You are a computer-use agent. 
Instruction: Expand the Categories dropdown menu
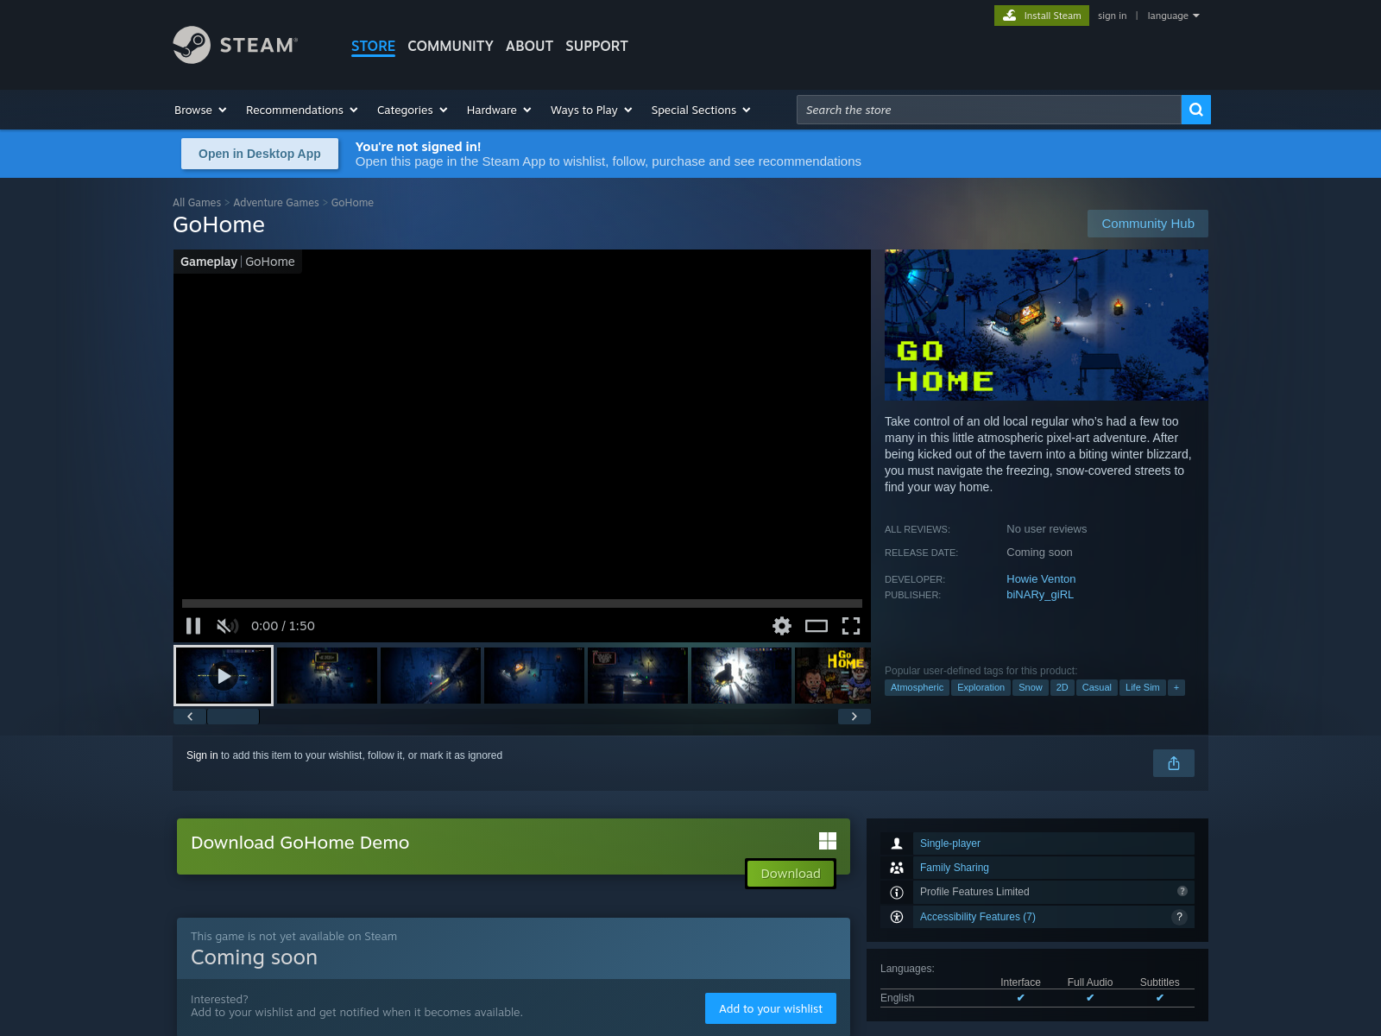pos(412,110)
